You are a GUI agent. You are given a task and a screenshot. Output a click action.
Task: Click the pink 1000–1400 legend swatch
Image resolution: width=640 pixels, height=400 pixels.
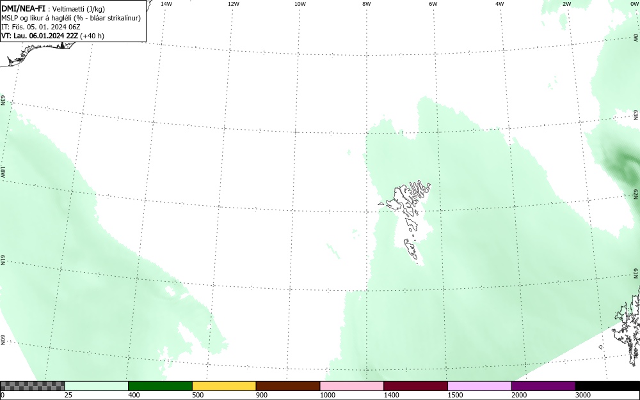tap(352, 386)
